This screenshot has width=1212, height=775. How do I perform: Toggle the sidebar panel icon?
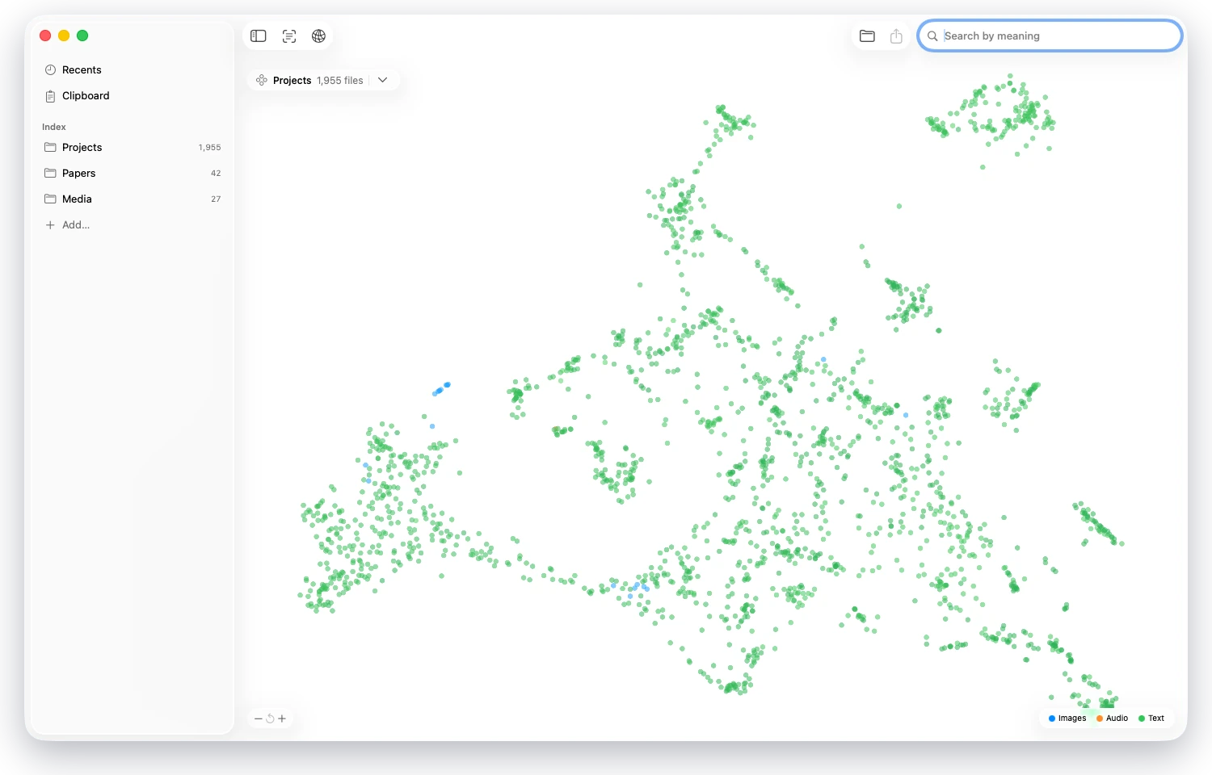(x=259, y=36)
